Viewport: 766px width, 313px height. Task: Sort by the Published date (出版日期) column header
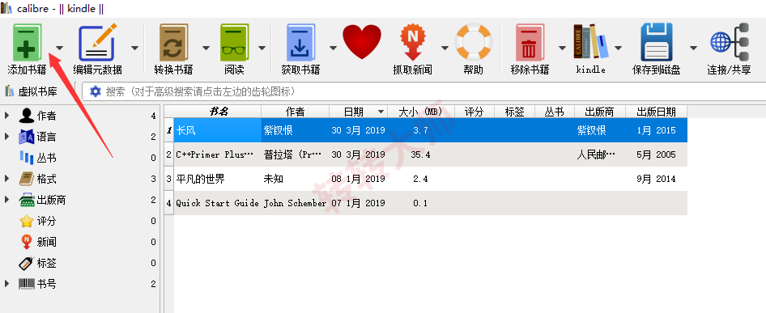656,112
